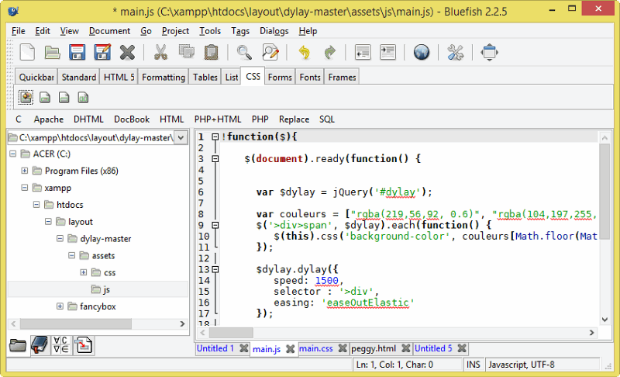Redo the edit with the green arrow
The height and width of the screenshot is (377, 620).
329,52
